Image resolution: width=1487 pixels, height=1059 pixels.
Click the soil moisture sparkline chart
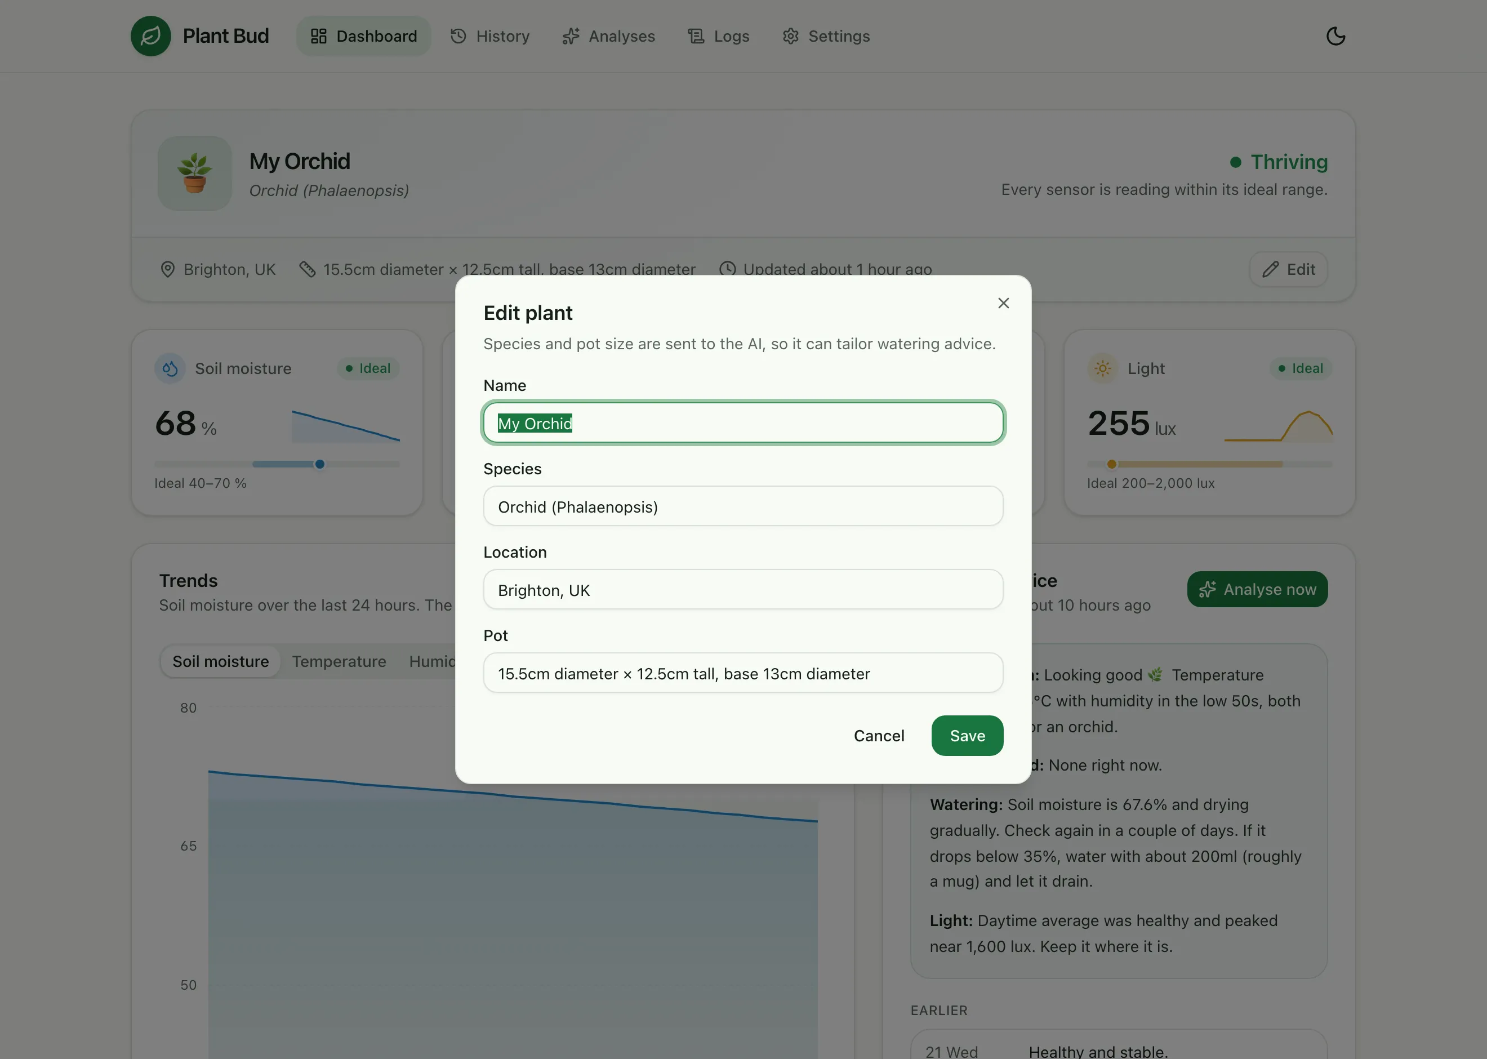tap(345, 426)
